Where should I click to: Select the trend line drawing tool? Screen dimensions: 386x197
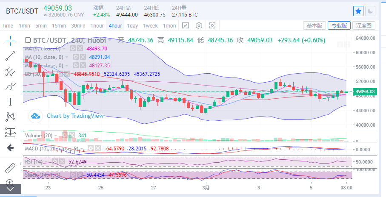[x=10, y=56]
